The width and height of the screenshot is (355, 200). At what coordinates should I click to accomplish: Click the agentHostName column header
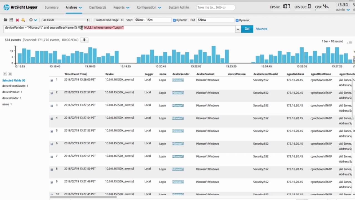click(x=321, y=74)
